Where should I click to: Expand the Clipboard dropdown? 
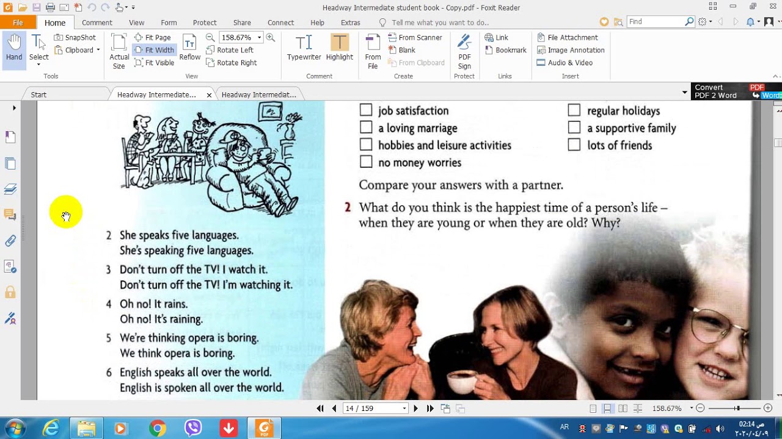(98, 50)
